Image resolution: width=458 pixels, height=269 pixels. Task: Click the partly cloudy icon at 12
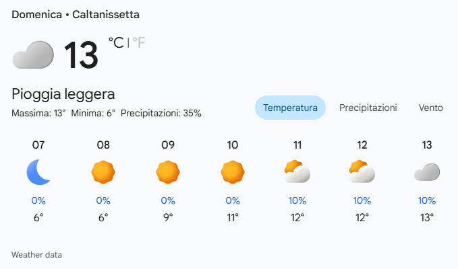click(362, 173)
